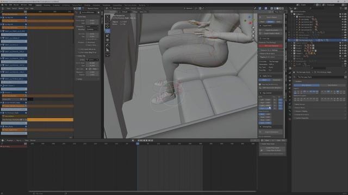Toggle the Cyclic Strip Time checkbox
Viewport: 348px width, 195px height.
click(87, 45)
